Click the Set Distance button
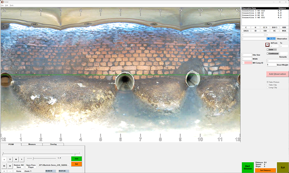Screen dimensions: 289x173 coord(265,170)
